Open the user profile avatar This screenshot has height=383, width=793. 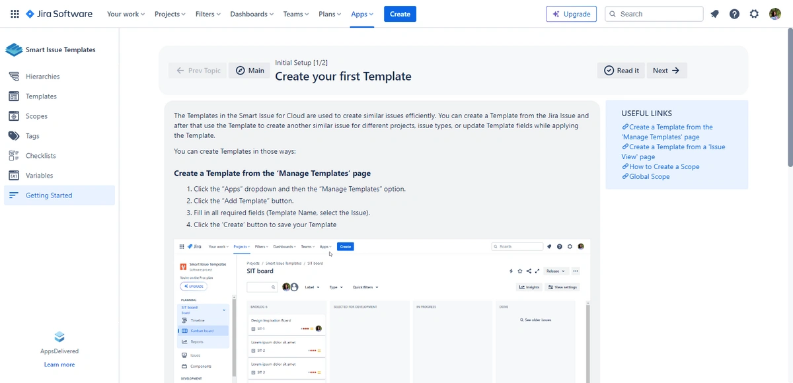775,14
